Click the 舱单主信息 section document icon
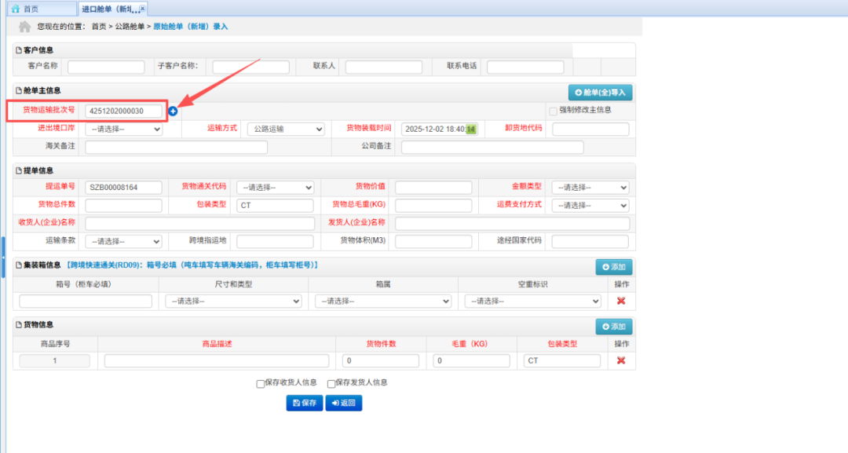This screenshot has width=848, height=453. (19, 91)
